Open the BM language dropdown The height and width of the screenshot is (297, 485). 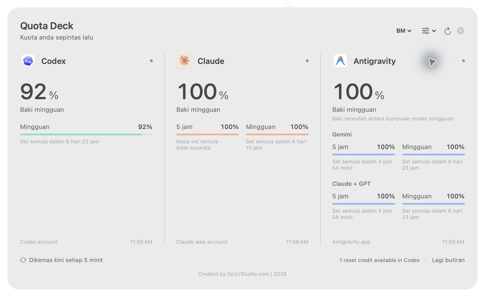point(404,31)
